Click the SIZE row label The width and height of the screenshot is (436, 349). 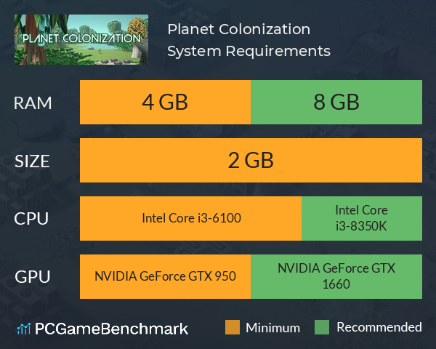(32, 161)
